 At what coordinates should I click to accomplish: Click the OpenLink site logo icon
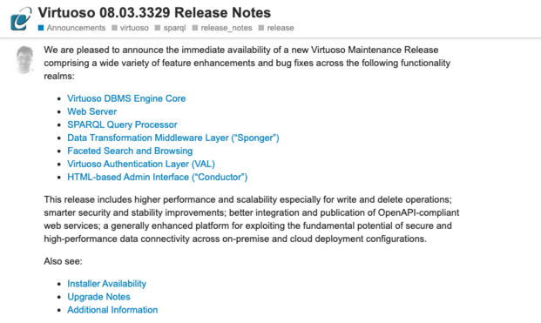21,19
